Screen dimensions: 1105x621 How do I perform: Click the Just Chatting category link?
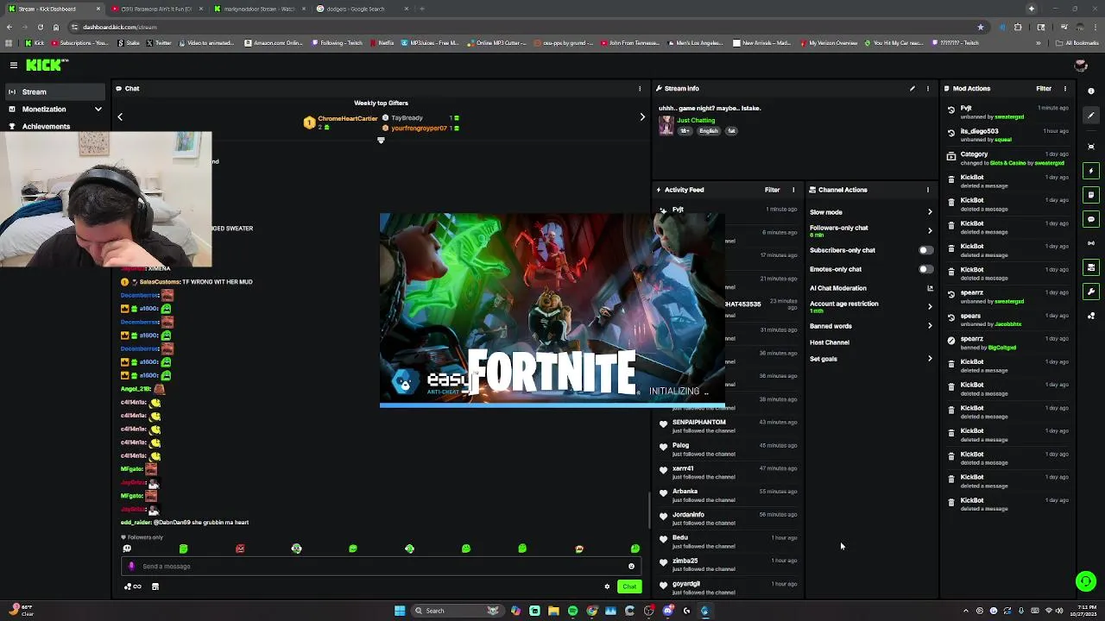tap(696, 121)
